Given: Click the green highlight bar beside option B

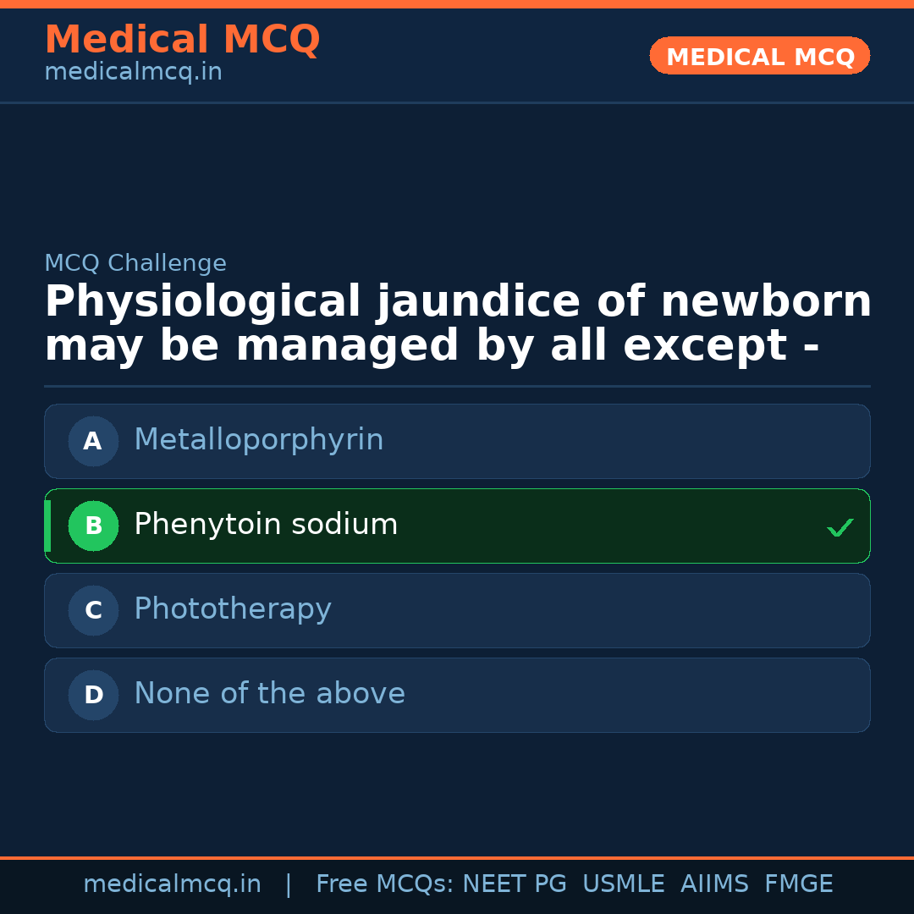Looking at the screenshot, I should 47,526.
